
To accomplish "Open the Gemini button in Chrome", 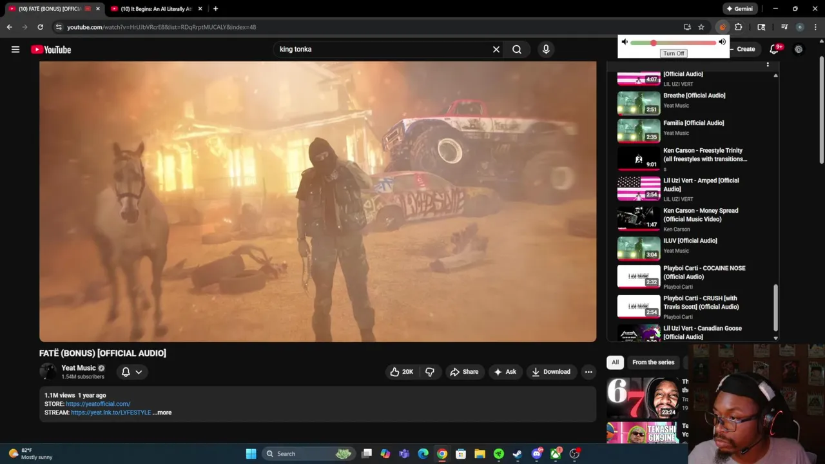I will pyautogui.click(x=739, y=9).
